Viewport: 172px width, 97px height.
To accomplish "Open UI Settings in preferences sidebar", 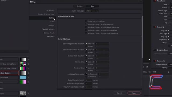I will tap(50, 10).
